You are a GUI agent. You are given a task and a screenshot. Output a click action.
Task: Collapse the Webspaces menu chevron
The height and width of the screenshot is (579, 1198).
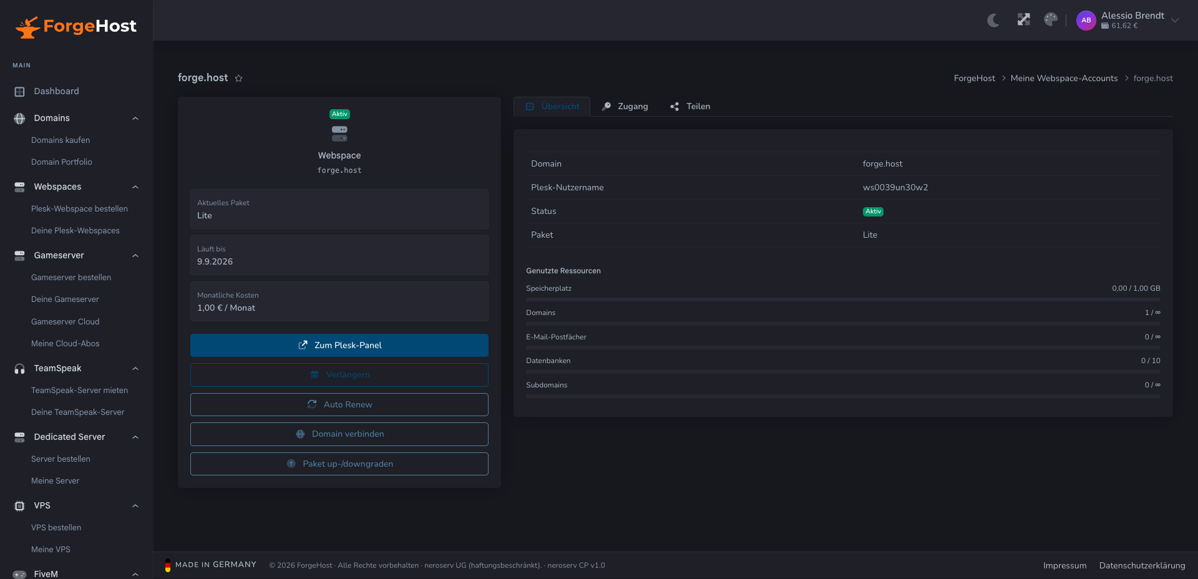click(x=135, y=187)
